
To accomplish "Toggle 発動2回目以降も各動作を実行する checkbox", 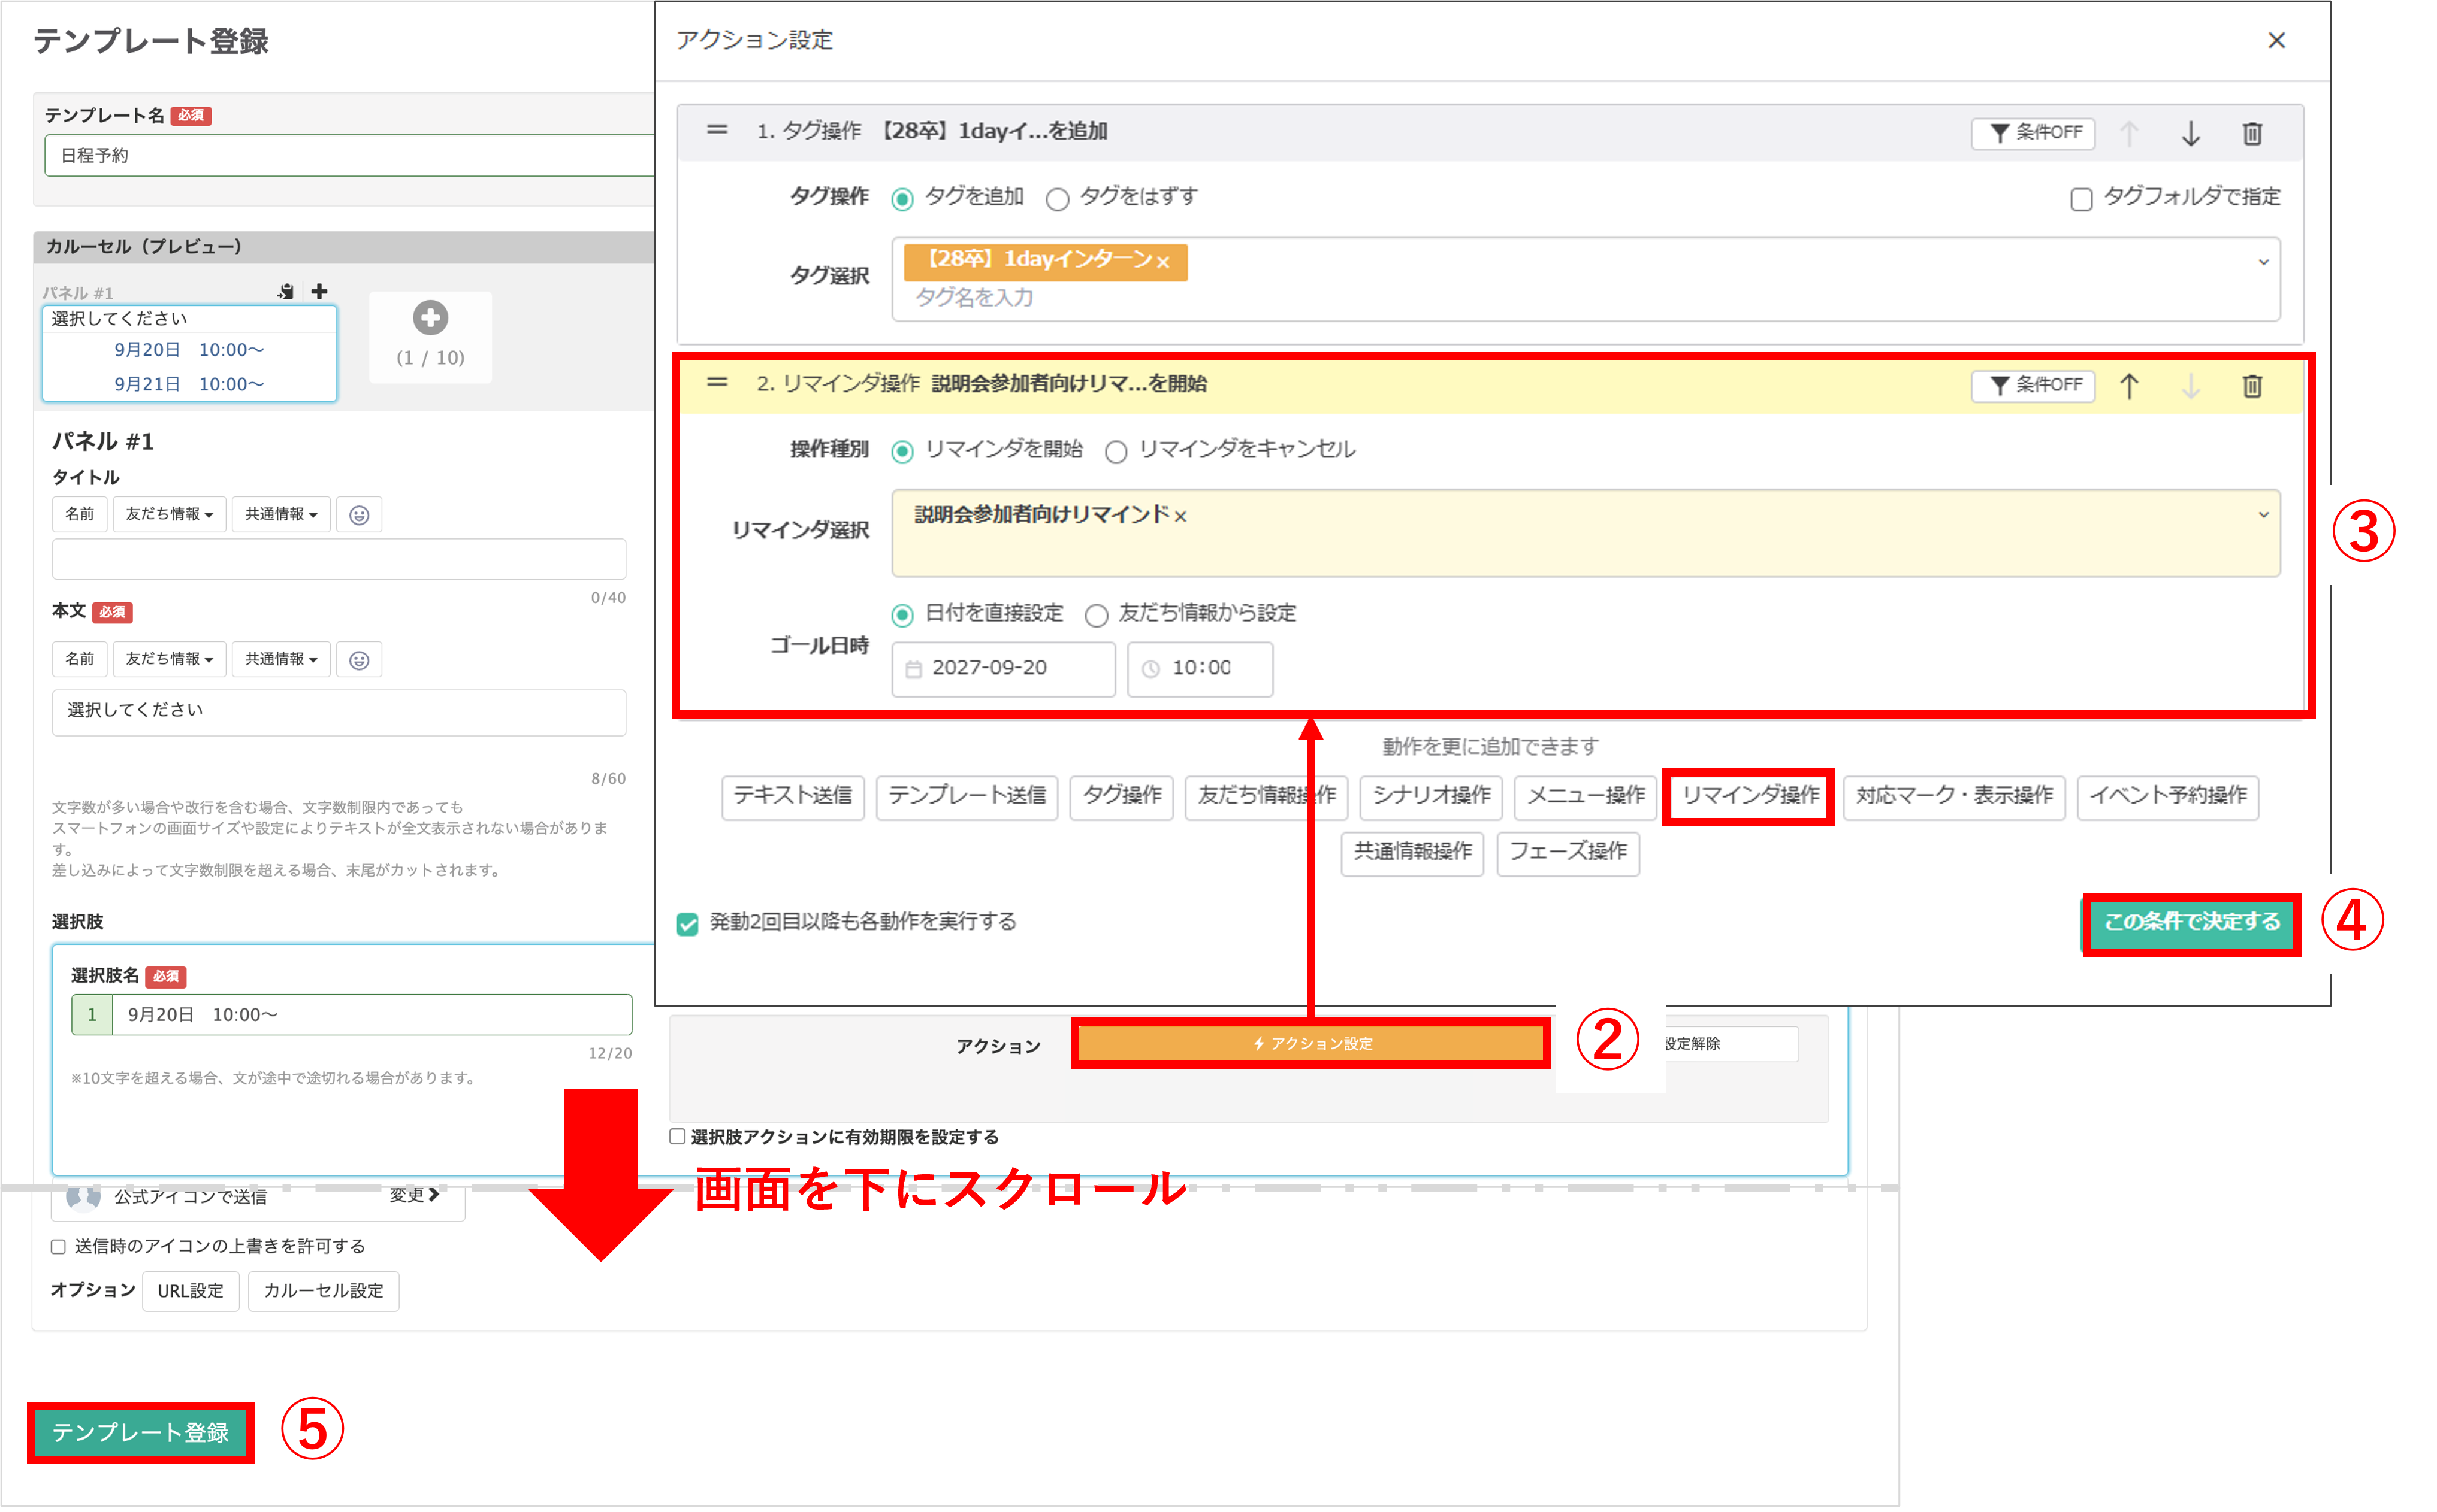I will point(687,923).
